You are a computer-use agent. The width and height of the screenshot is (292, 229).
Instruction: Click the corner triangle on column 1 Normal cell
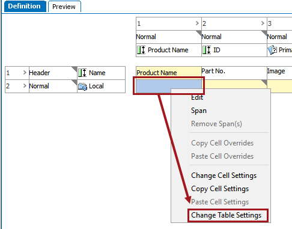(x=198, y=33)
